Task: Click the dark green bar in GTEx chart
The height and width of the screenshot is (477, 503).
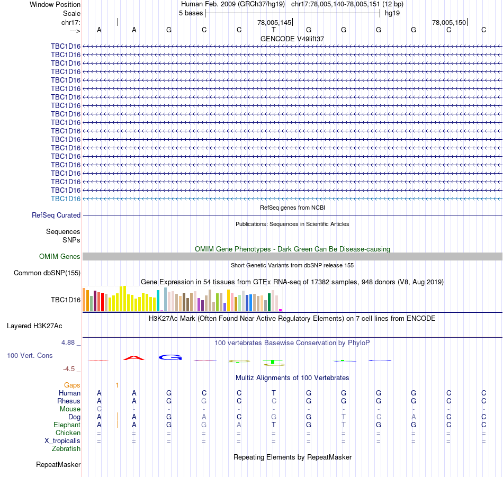Action: click(269, 302)
